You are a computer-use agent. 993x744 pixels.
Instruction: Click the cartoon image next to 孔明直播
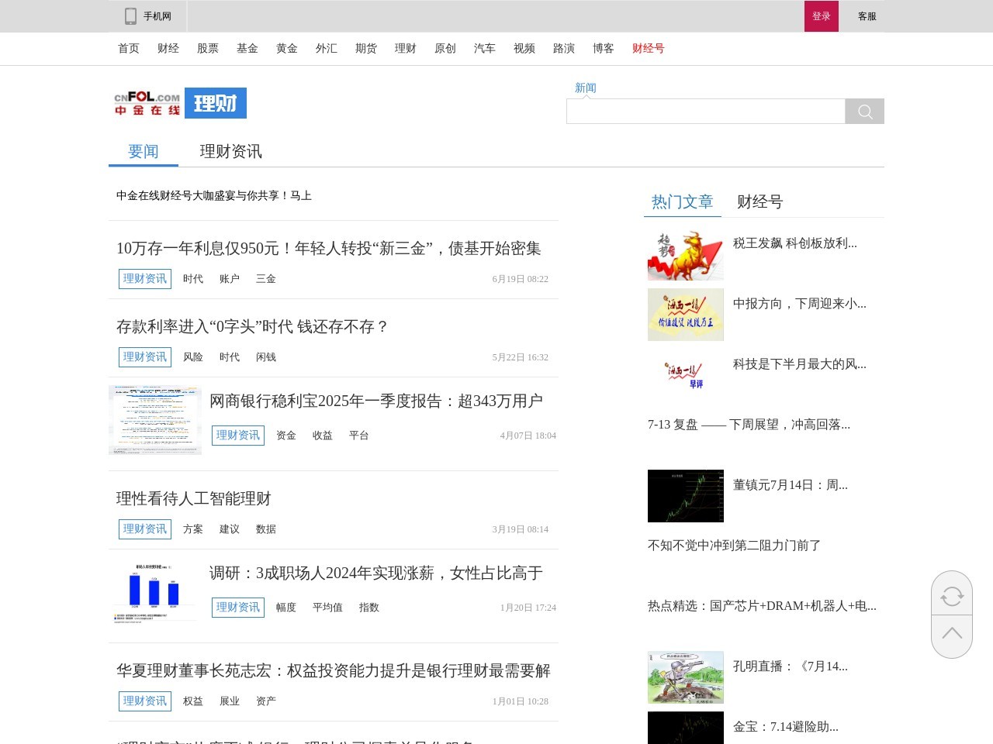[x=686, y=677]
